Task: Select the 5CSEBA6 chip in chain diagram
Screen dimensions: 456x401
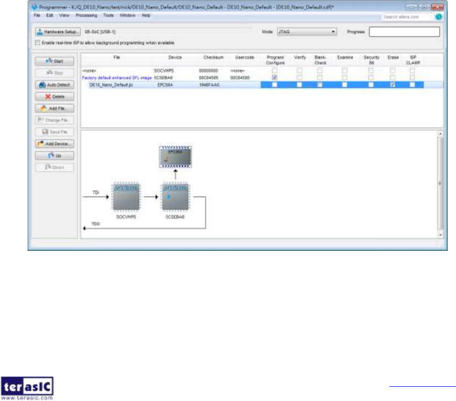Action: tap(175, 197)
